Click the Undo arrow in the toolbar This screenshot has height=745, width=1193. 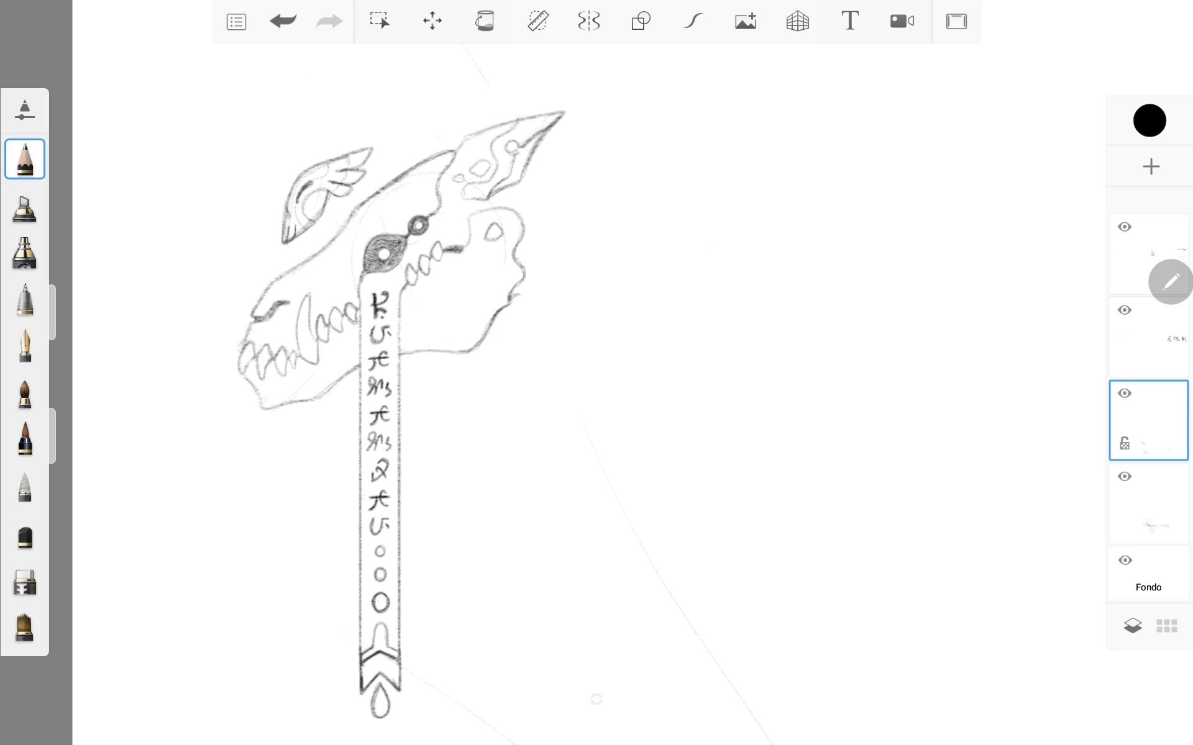coord(283,21)
